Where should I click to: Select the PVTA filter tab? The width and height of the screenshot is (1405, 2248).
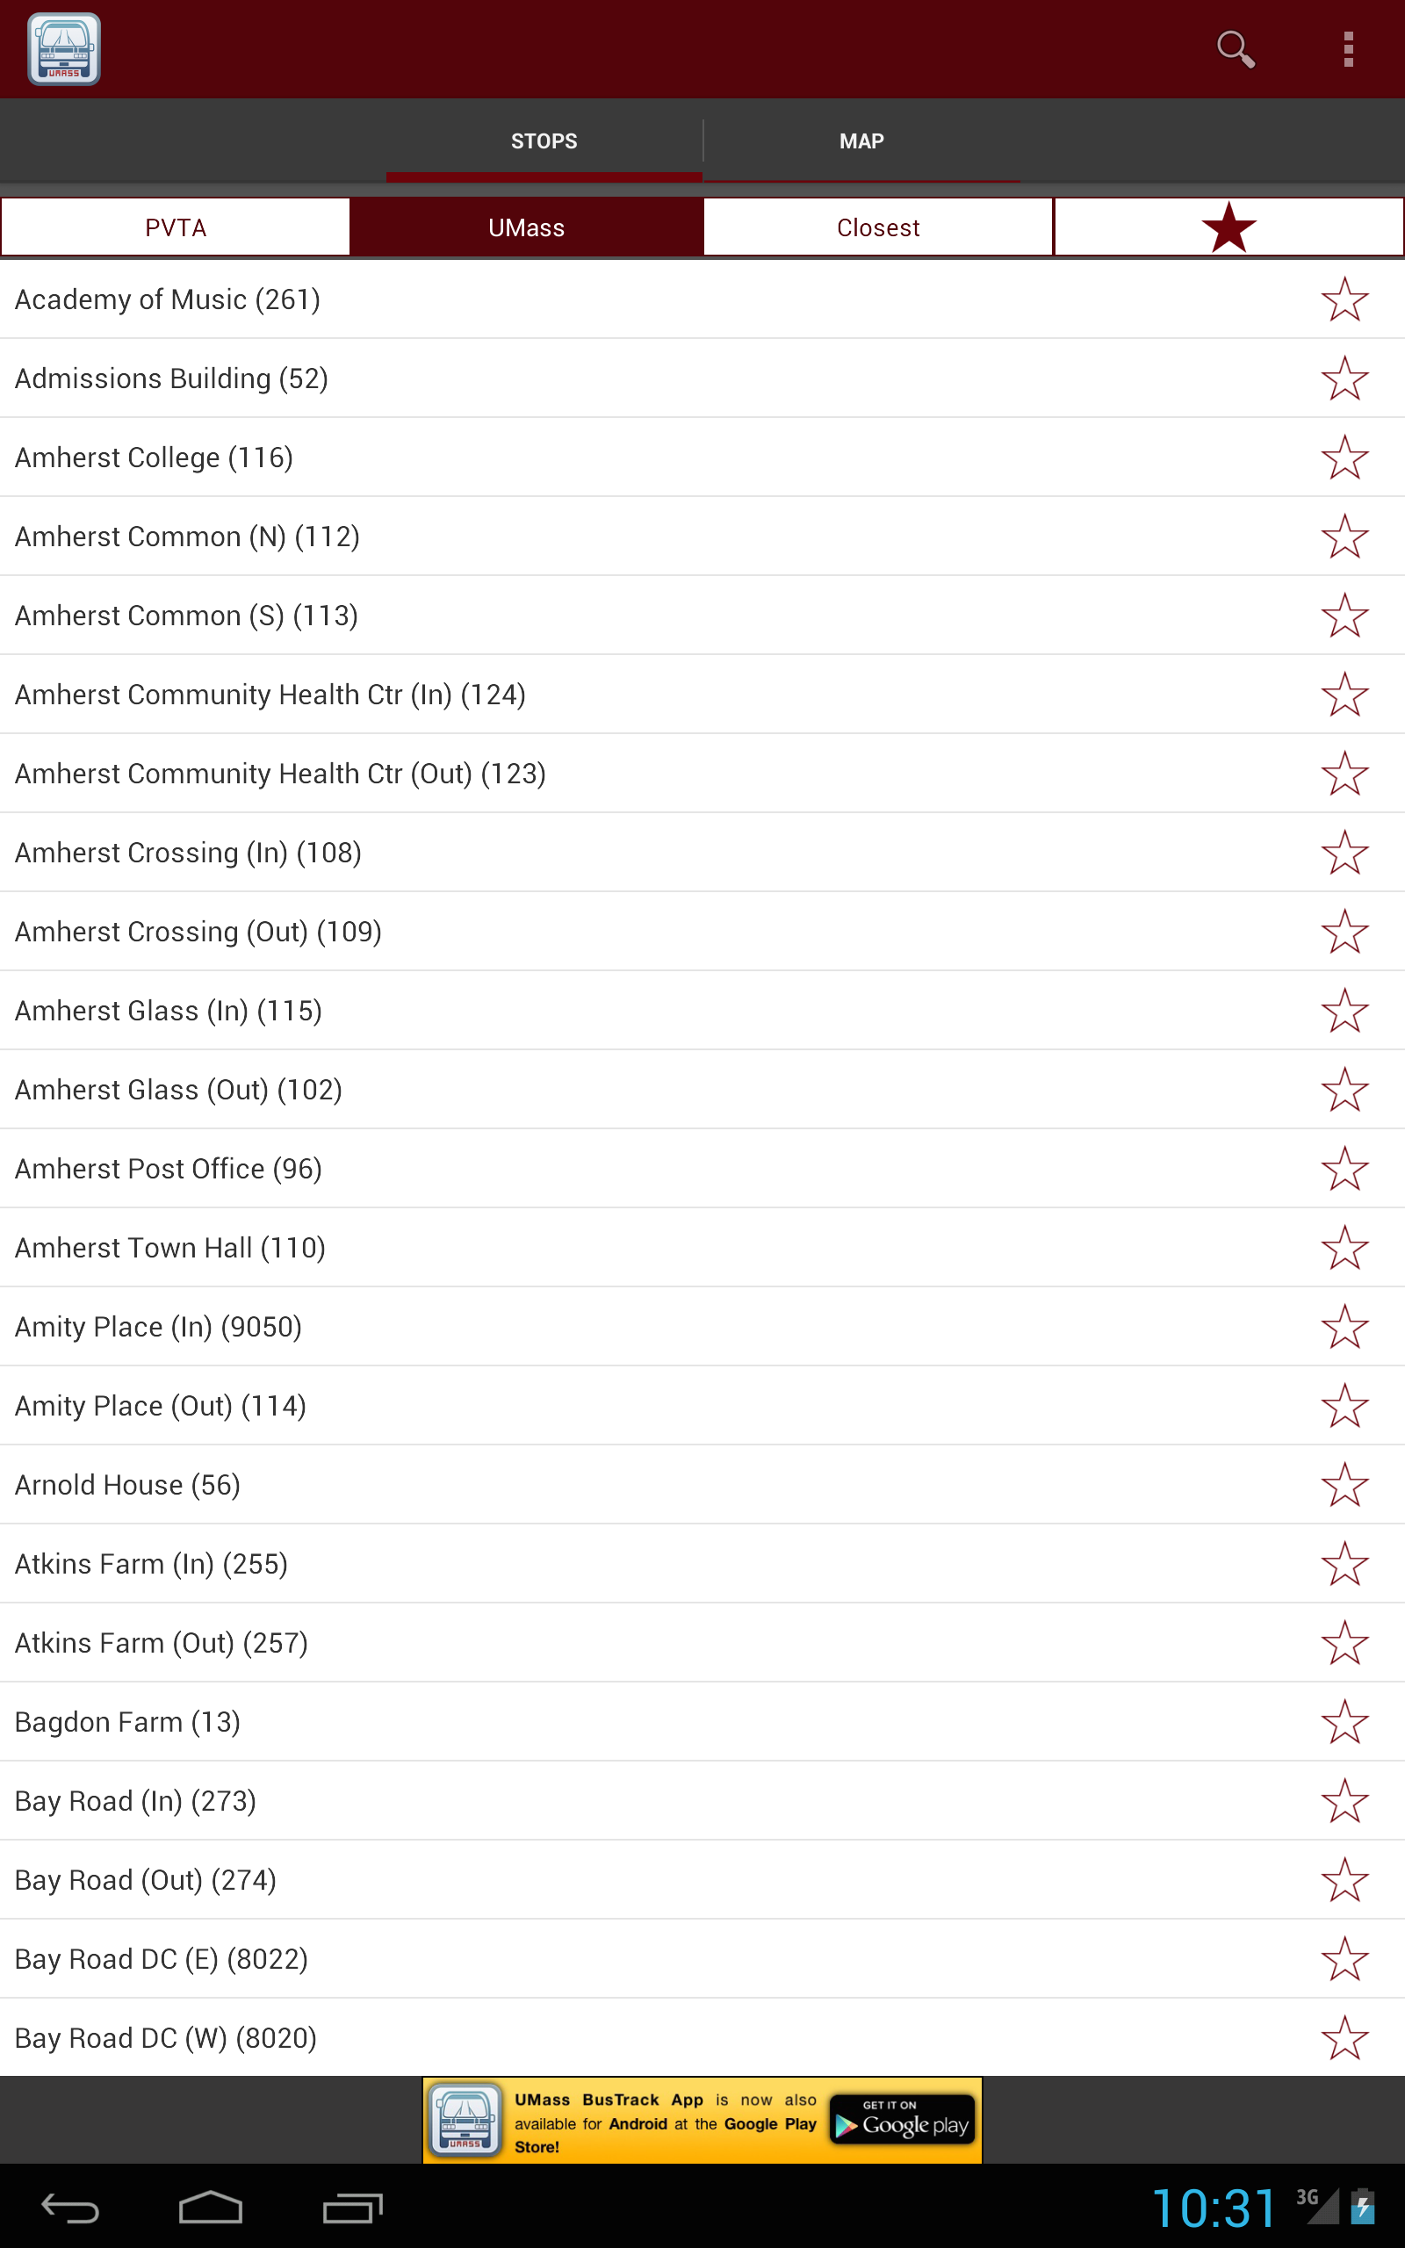[176, 227]
